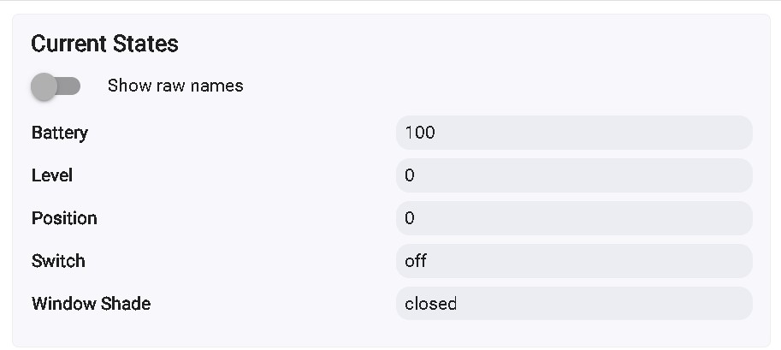Viewport: 781px width, 350px height.
Task: Click the Level value field
Action: coord(573,175)
